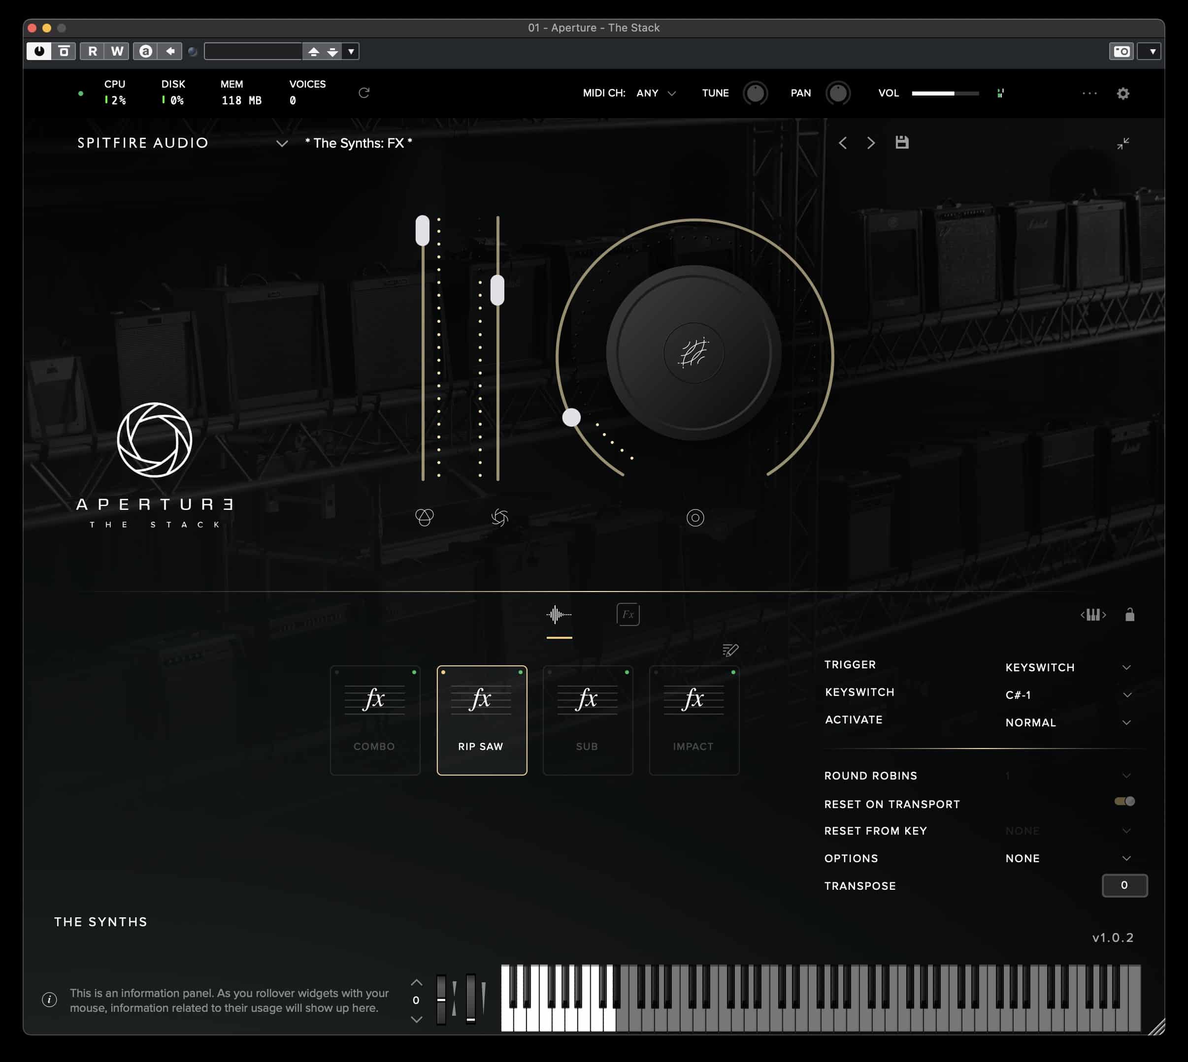The image size is (1188, 1062).
Task: Click the keyboard range icon
Action: (x=1093, y=615)
